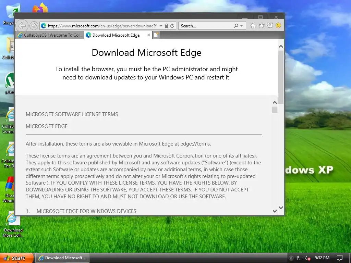The image size is (351, 263).
Task: Open Tools with the gear icon
Action: pos(270,25)
